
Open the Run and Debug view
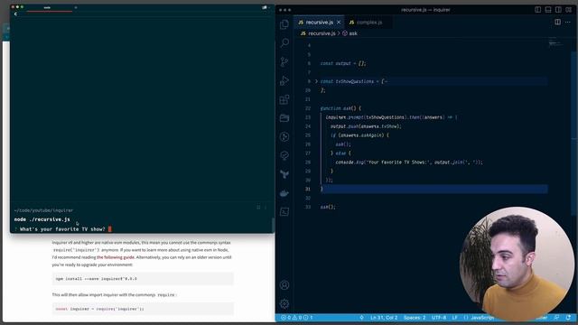point(284,80)
